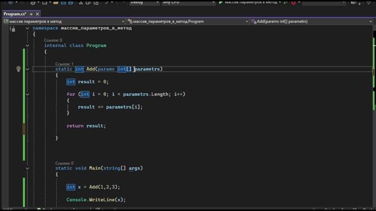The width and height of the screenshot is (376, 211).
Task: Open the project dropdown 'массив параметров в метод'
Action: (x=64, y=22)
